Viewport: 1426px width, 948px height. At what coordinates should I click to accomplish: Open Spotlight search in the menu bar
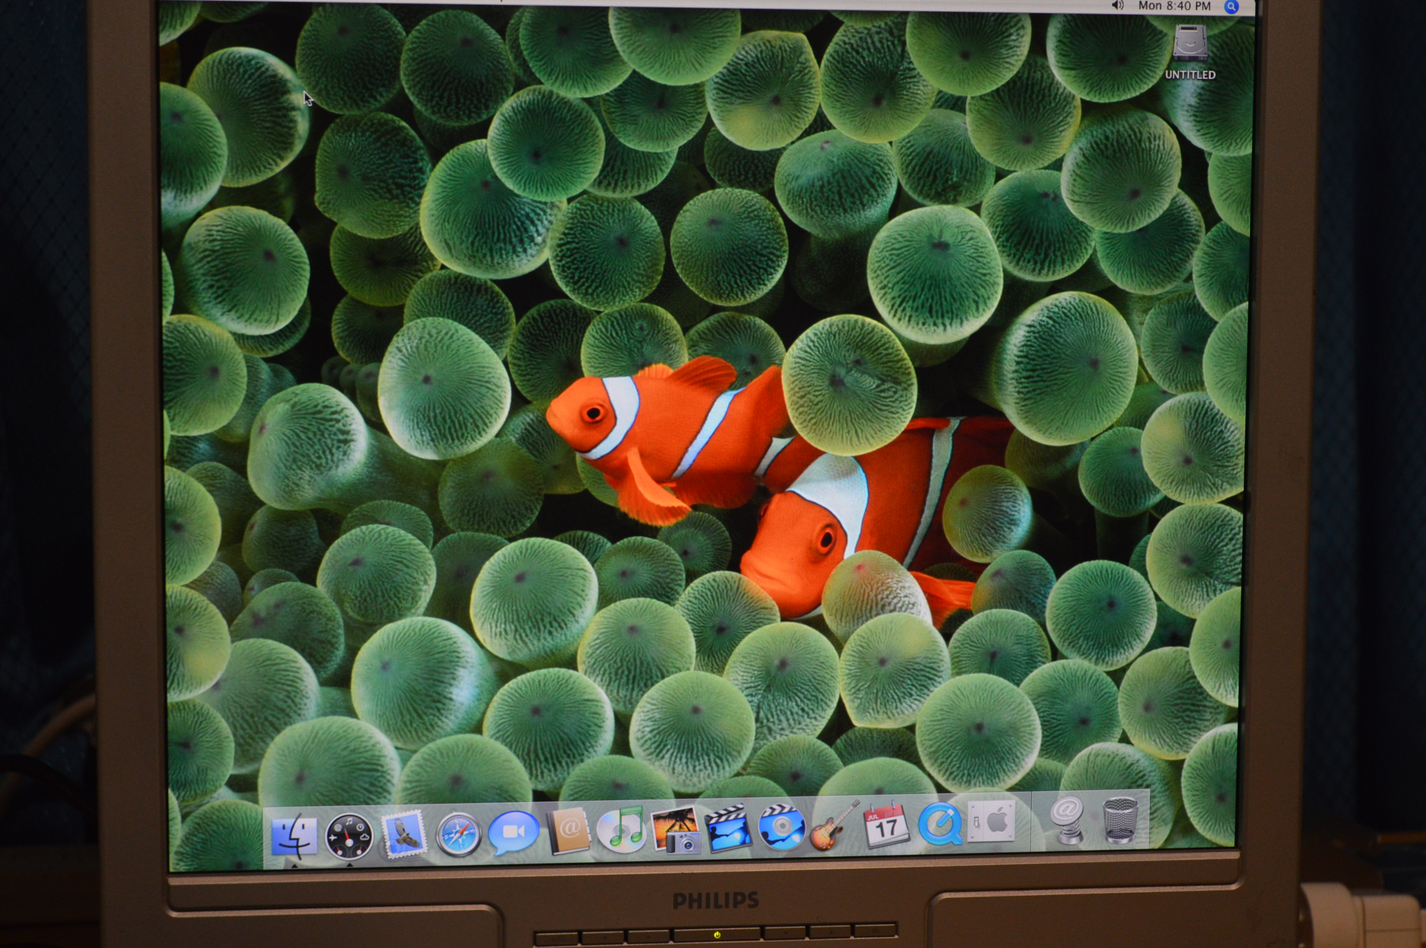tap(1231, 7)
